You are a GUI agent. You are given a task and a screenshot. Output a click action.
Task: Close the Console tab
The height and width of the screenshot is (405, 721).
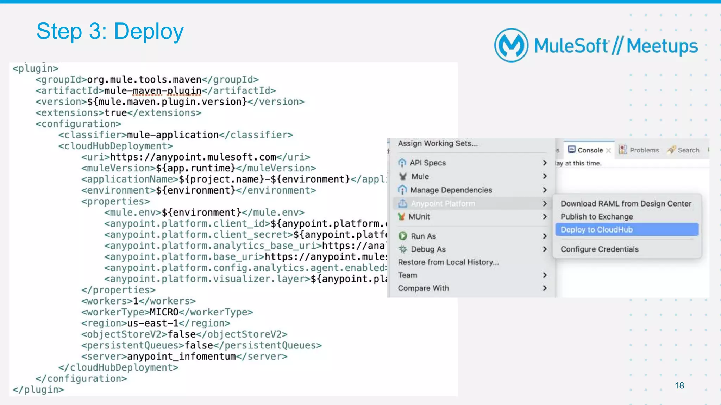pyautogui.click(x=608, y=150)
